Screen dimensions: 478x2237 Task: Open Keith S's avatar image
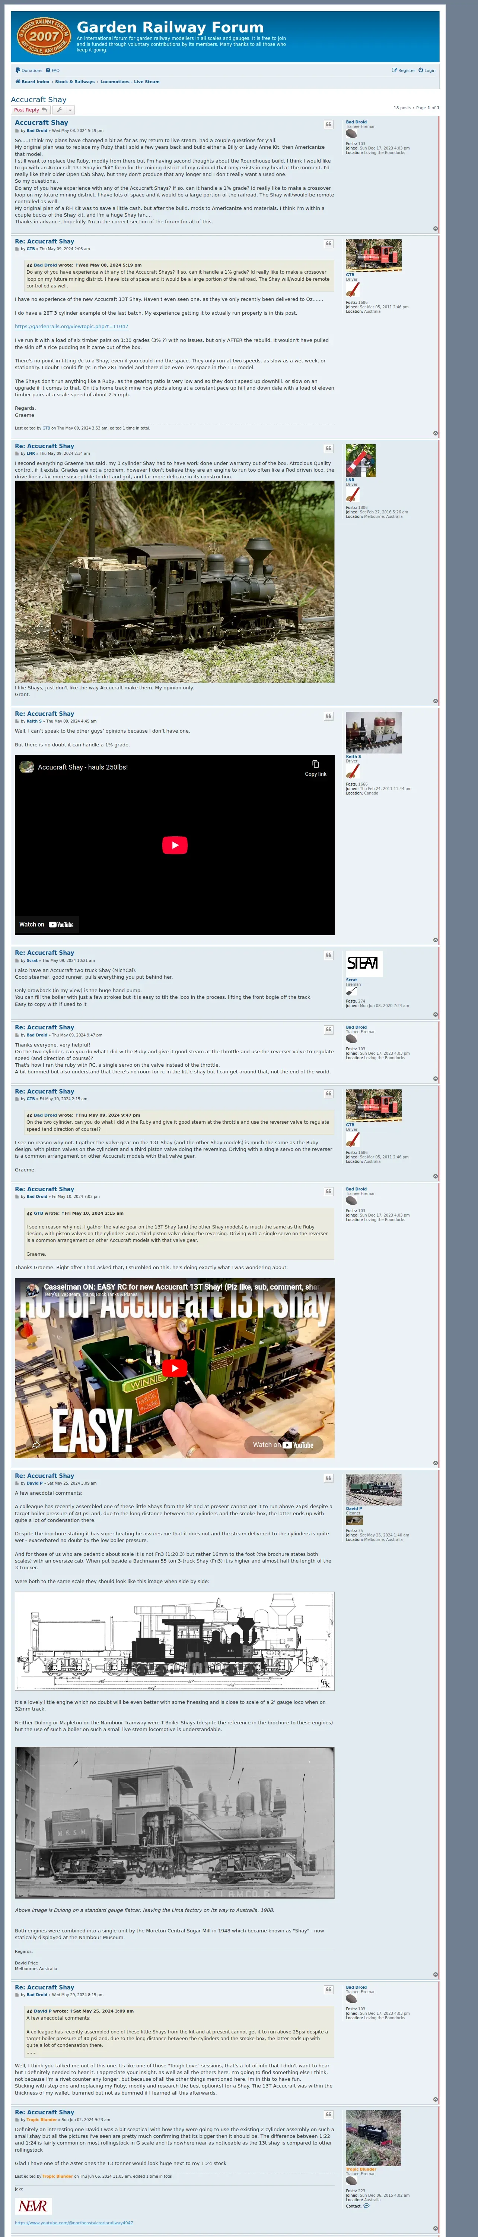pos(373,732)
